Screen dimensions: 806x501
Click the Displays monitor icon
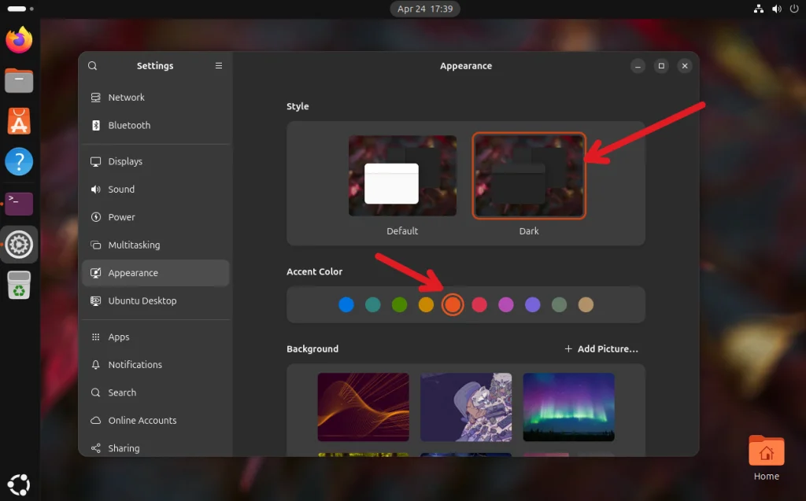coord(95,161)
